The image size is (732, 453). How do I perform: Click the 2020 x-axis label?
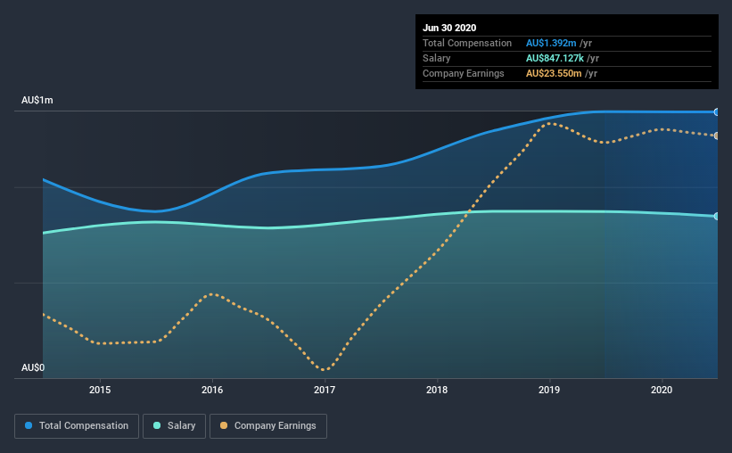coord(662,390)
